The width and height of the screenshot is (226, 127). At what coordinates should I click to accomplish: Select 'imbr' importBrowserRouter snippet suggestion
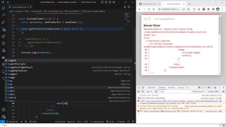(x=68, y=87)
